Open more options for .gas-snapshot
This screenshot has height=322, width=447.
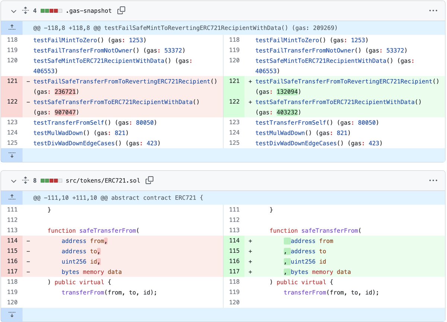(433, 11)
